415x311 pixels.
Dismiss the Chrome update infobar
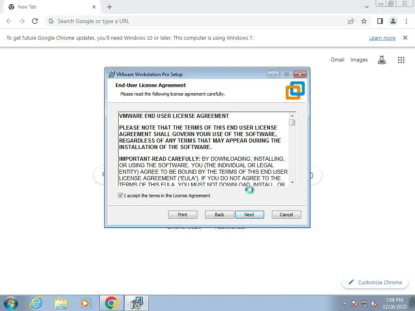point(405,38)
